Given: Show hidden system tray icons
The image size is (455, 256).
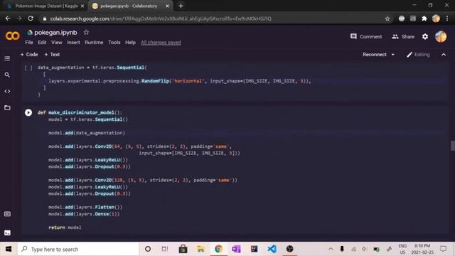Looking at the screenshot, I should click(x=331, y=249).
